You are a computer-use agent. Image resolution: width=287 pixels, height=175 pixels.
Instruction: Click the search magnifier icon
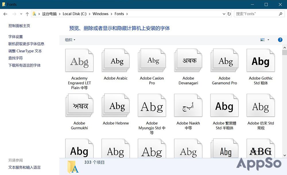[x=280, y=14]
